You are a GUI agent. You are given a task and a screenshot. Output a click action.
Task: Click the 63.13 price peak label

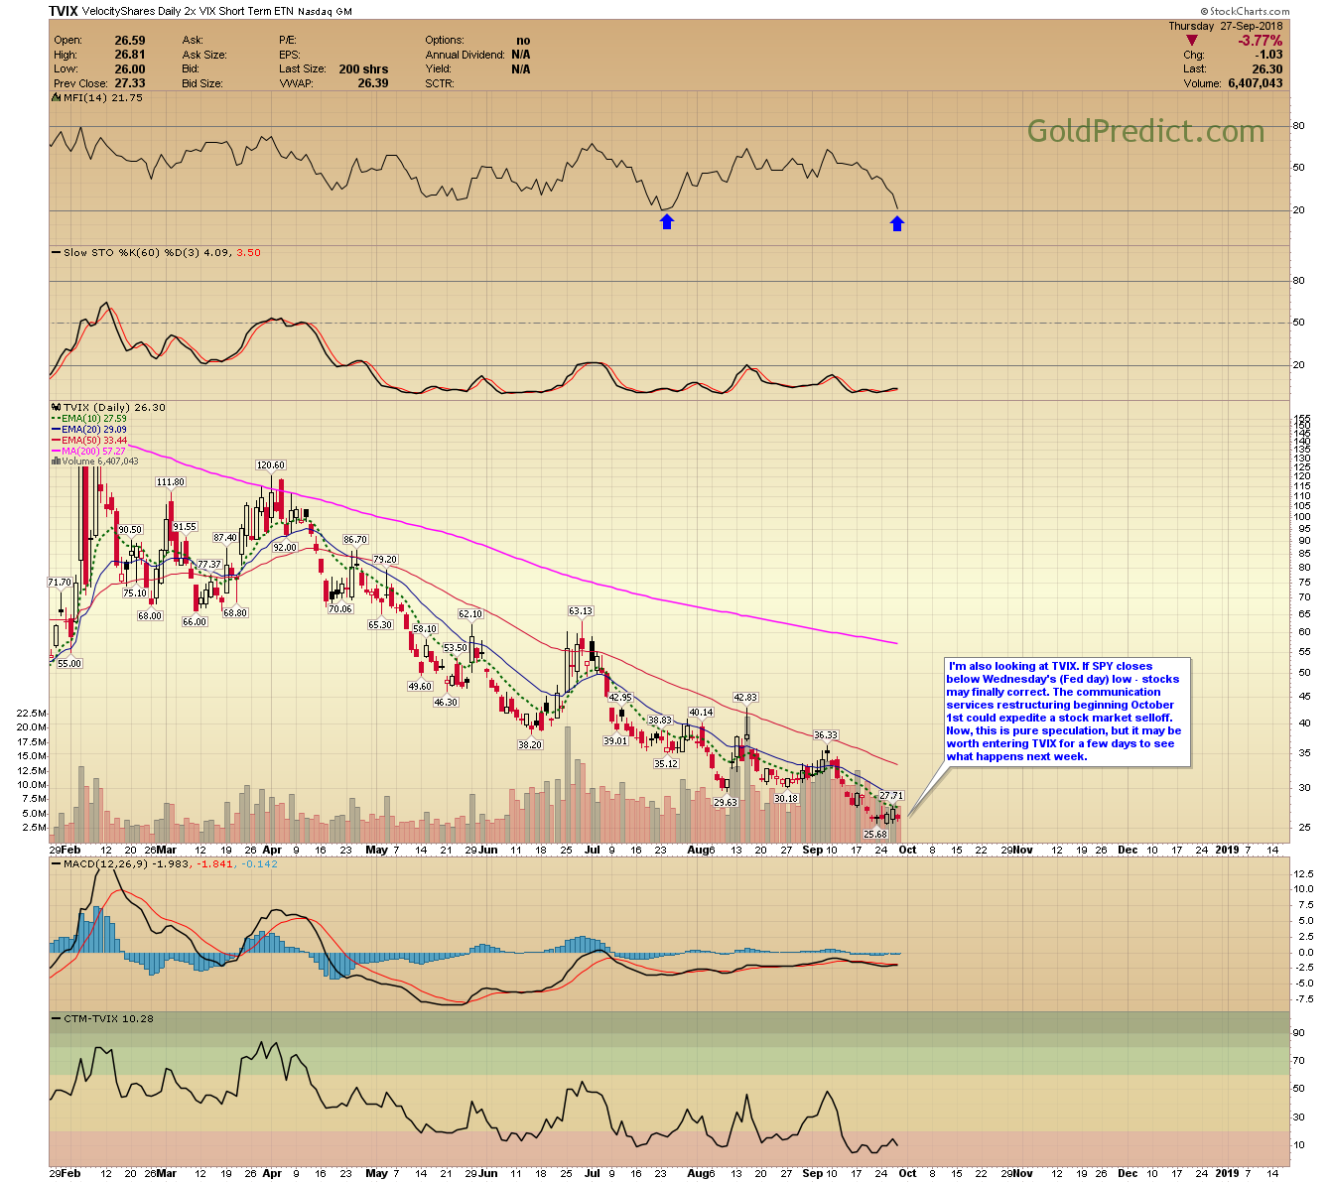(580, 611)
